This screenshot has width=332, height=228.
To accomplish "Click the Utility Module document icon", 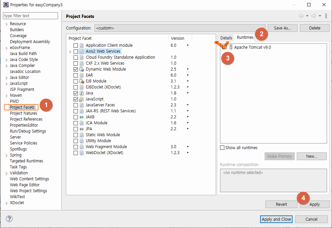I will tap(82, 141).
